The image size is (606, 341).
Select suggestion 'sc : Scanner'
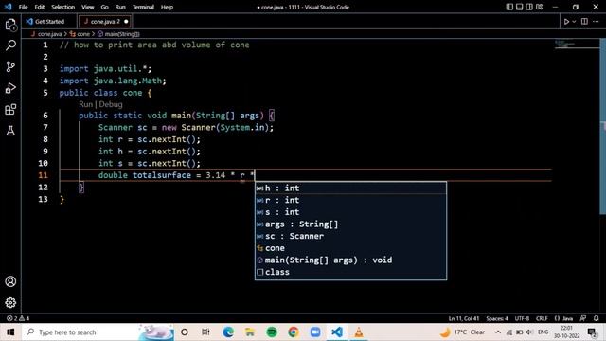350,236
